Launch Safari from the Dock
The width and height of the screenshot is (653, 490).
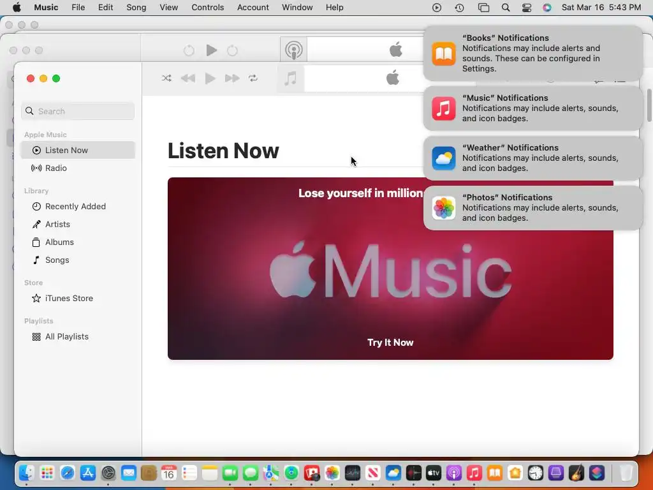point(67,473)
